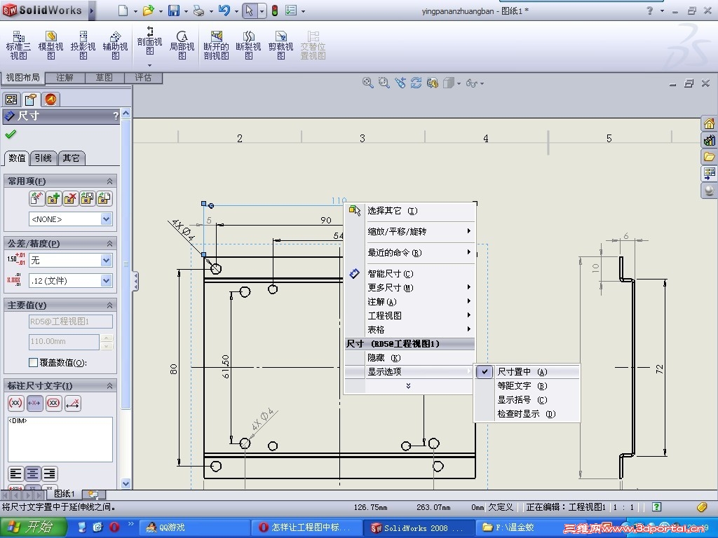Open the FeatureManager tree tab icon
The height and width of the screenshot is (538, 718).
11,99
